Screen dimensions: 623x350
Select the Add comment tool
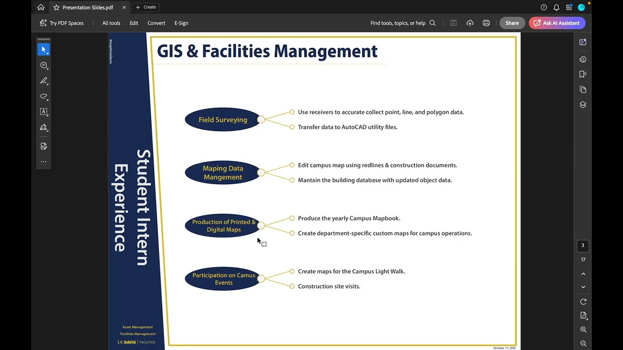coord(43,65)
